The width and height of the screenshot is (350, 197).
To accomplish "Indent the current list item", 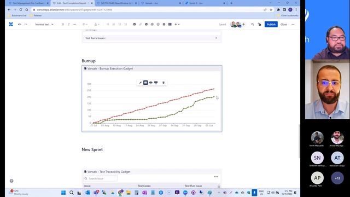I will (x=125, y=24).
